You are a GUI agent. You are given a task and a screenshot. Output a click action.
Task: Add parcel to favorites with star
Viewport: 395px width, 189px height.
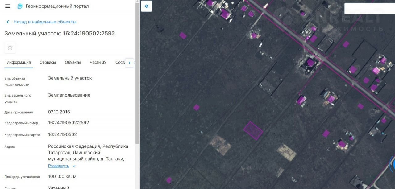[x=10, y=47]
